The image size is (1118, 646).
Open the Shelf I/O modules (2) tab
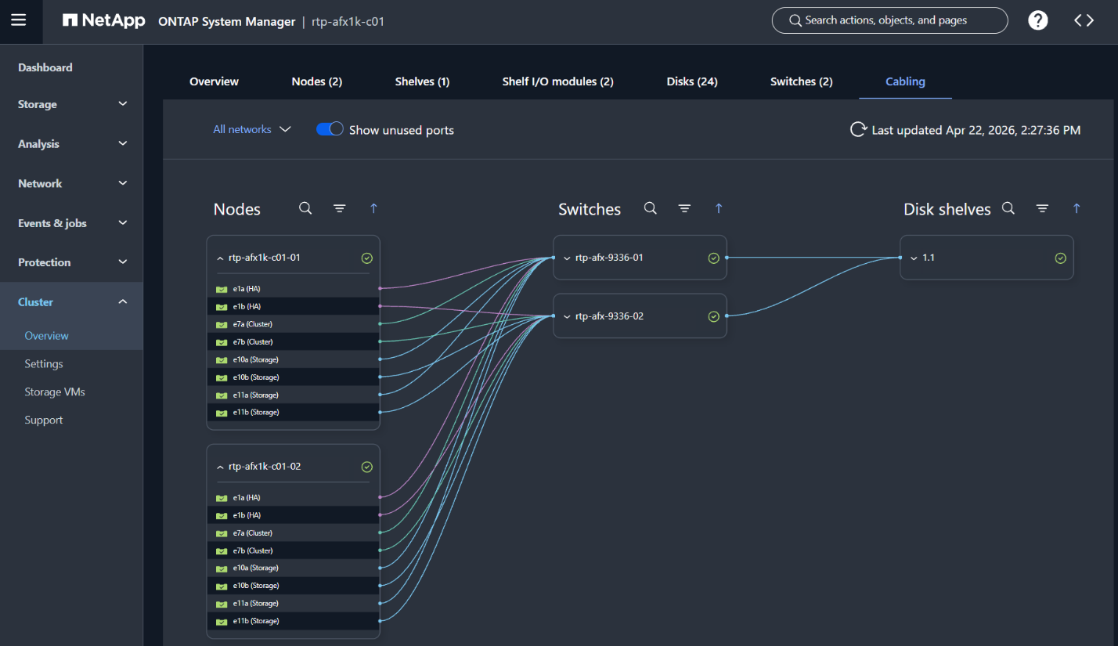coord(557,81)
